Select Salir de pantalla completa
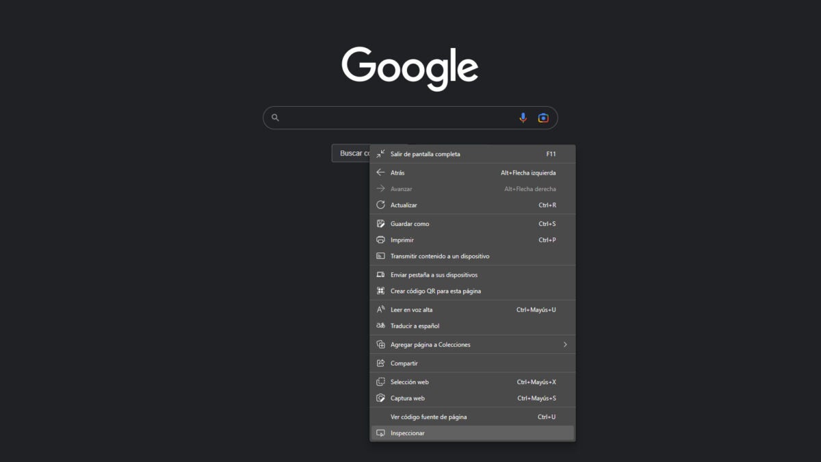This screenshot has height=462, width=821. 425,154
